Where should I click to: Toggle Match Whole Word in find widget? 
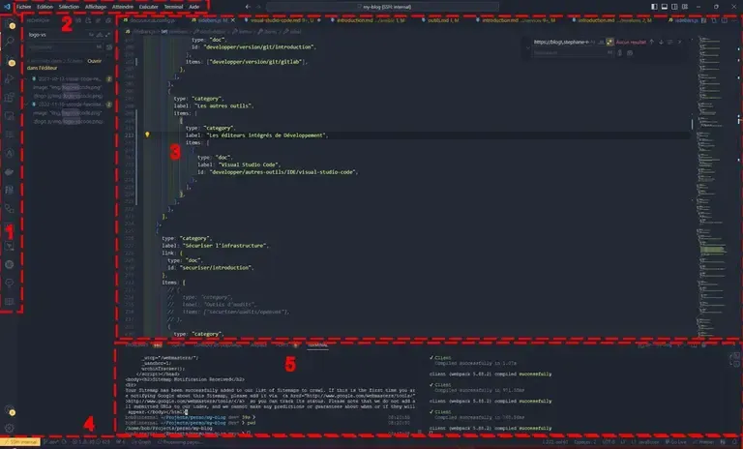coord(601,42)
